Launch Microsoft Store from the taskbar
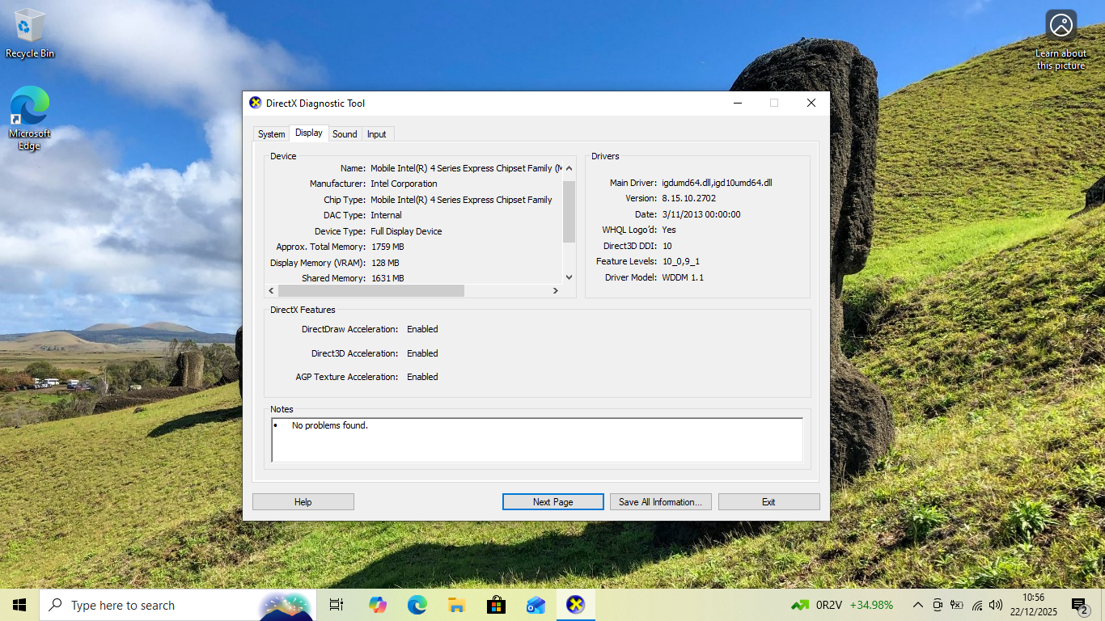Viewport: 1105px width, 621px height. [496, 605]
